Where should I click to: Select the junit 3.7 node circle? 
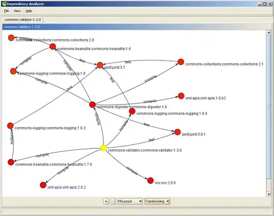click(x=100, y=65)
